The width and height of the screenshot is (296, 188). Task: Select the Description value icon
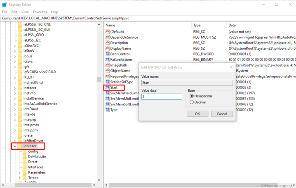(107, 43)
